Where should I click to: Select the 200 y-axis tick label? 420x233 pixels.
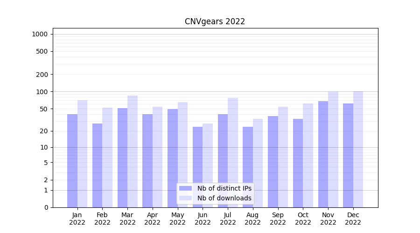(42, 75)
